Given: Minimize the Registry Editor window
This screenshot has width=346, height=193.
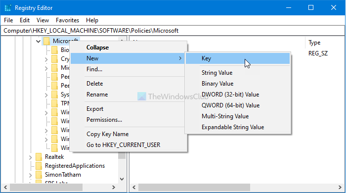Looking at the screenshot, I should (x=289, y=8).
